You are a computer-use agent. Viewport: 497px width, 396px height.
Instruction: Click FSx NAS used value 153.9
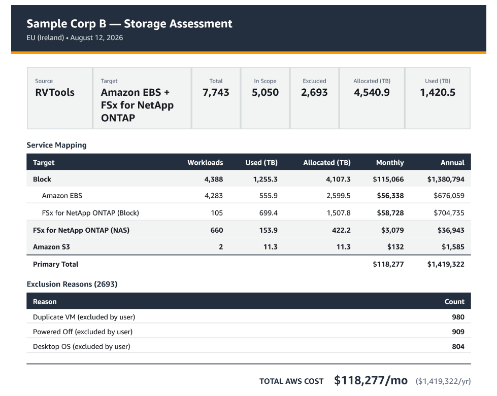(x=269, y=230)
